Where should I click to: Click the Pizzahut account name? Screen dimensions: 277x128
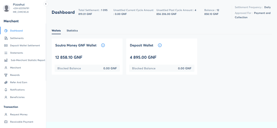pyautogui.click(x=19, y=5)
